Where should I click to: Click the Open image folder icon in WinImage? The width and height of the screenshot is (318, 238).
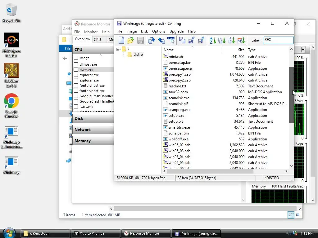click(131, 40)
